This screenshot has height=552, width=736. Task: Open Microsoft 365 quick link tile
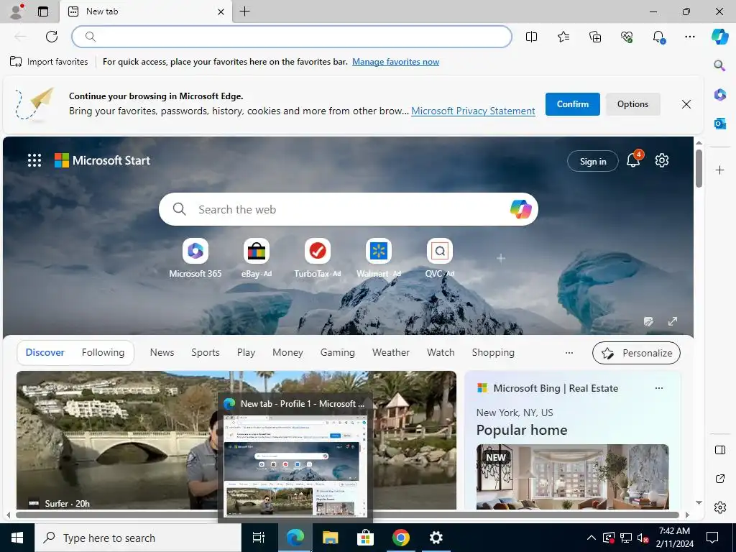195,258
